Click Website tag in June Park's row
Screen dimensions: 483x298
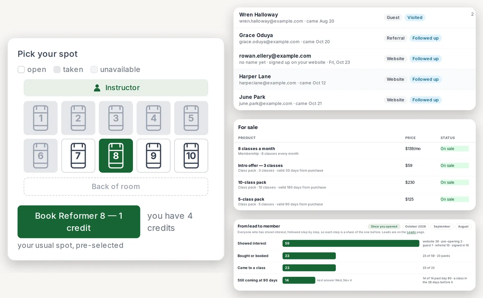click(x=396, y=100)
